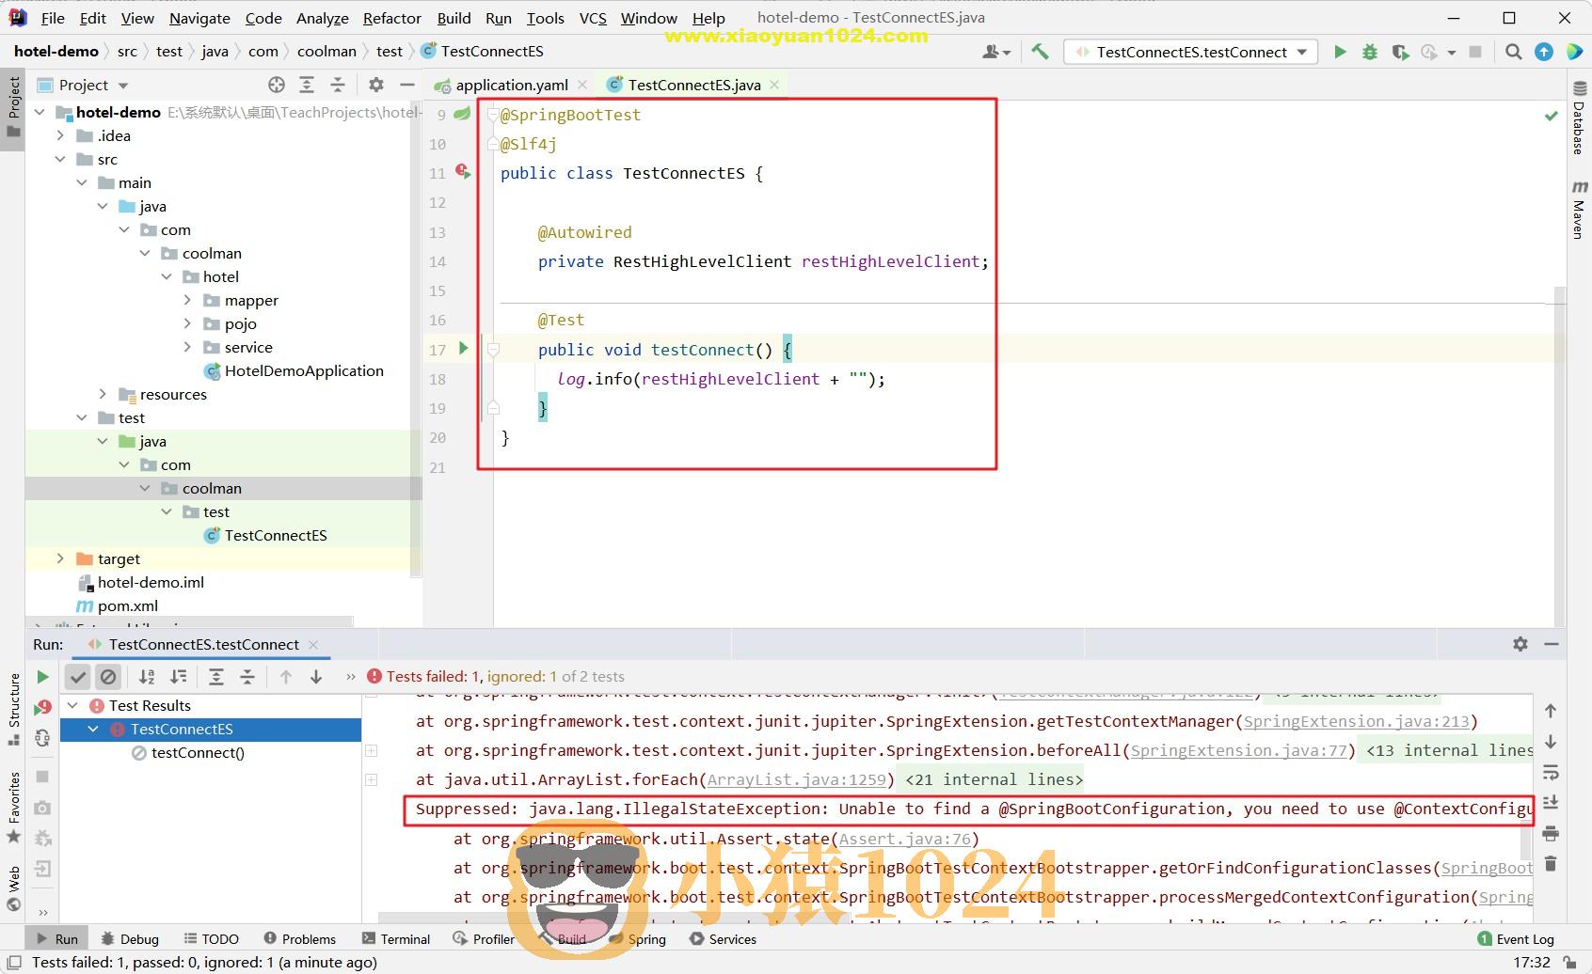Open the Assert.java:76 link
This screenshot has height=974, width=1592.
(905, 839)
